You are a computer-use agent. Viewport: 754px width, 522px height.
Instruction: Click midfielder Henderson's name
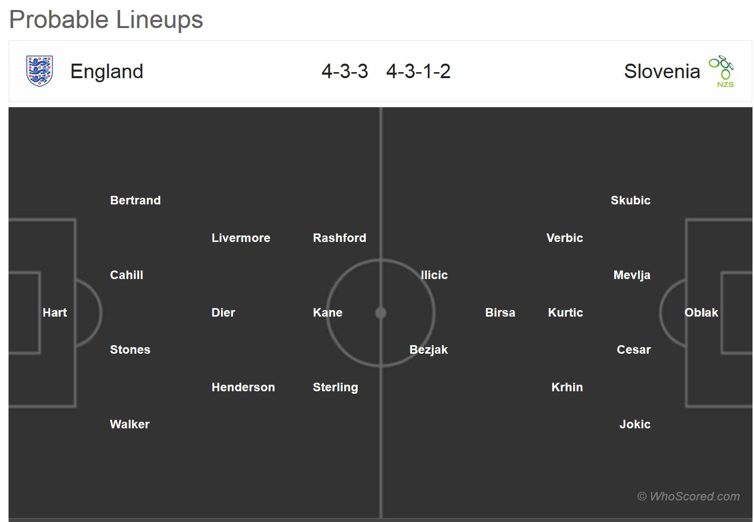pos(243,387)
